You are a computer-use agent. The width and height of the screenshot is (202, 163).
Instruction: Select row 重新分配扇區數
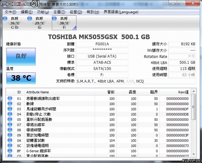click(x=98, y=119)
